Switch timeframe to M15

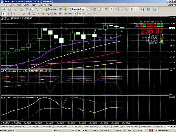(x=65, y=14)
